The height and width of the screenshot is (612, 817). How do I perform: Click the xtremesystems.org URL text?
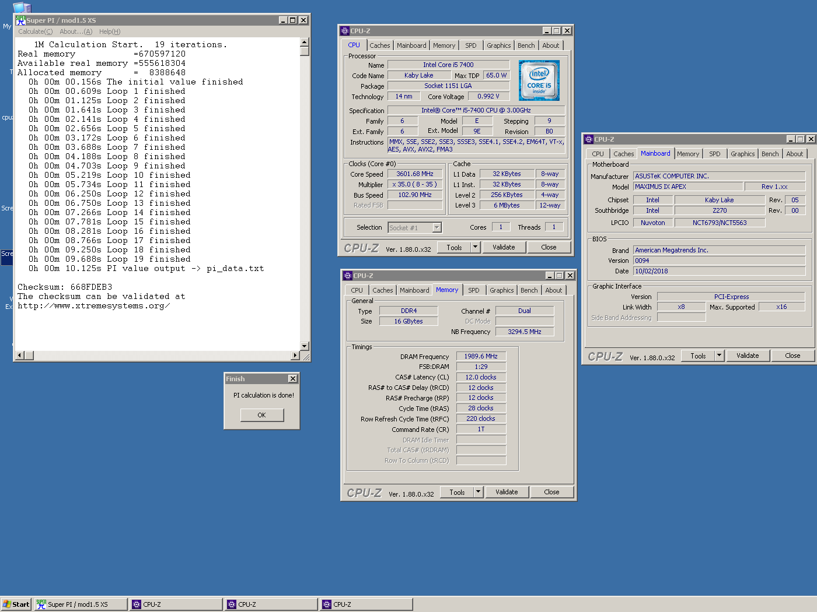(x=94, y=306)
